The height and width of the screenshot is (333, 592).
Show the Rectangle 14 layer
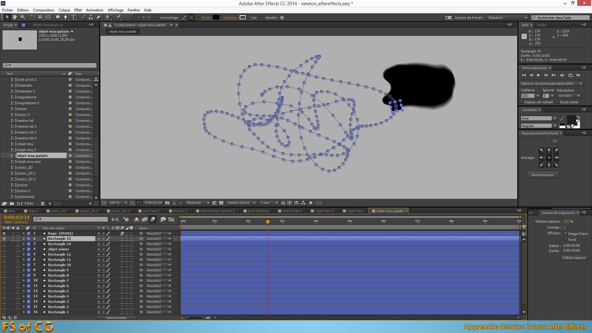(x=4, y=244)
